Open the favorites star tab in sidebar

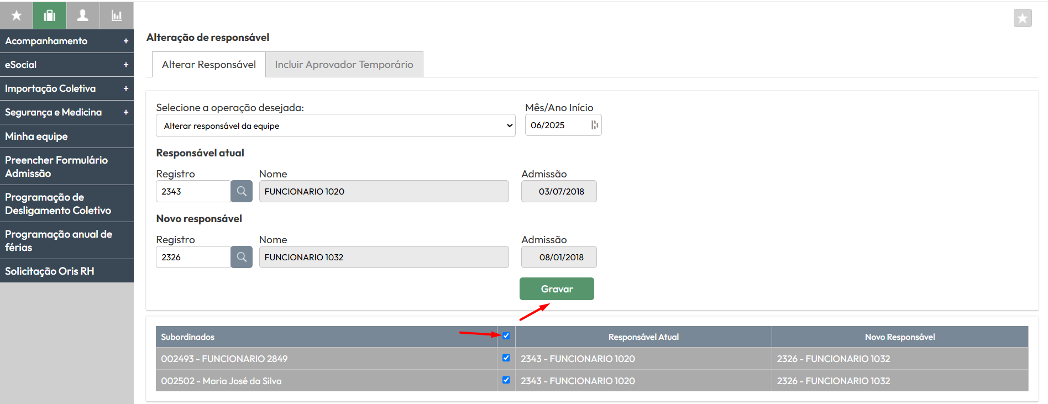(x=17, y=15)
